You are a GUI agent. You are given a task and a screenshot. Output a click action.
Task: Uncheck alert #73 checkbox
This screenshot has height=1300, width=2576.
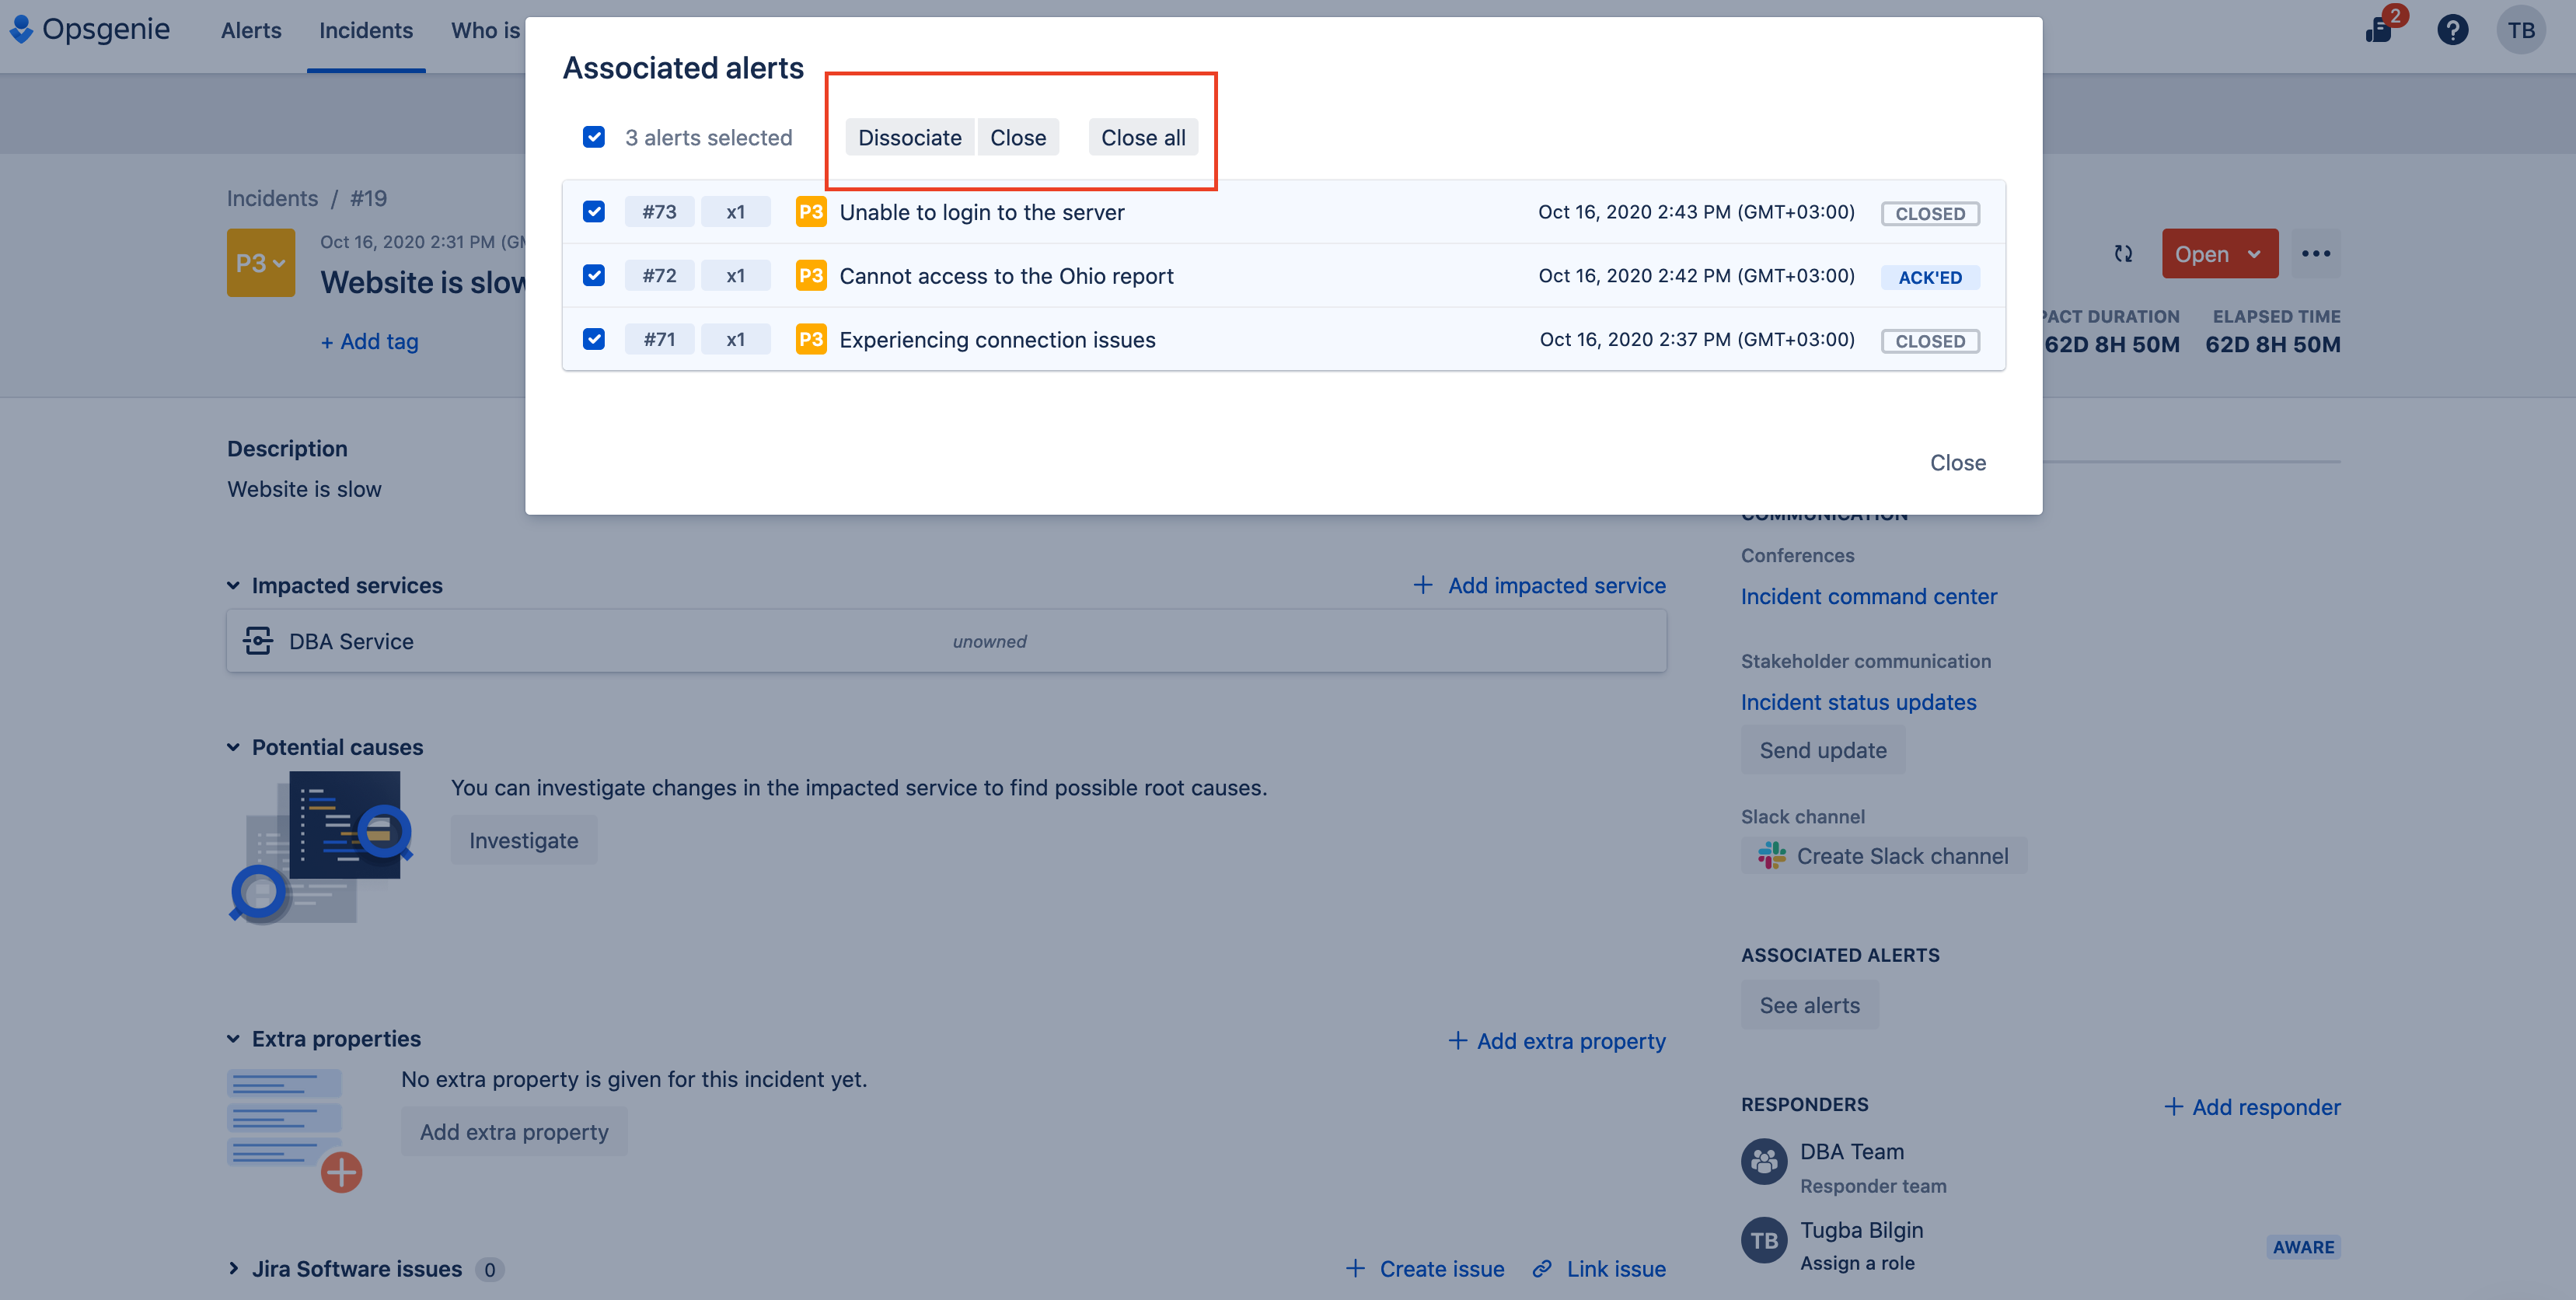click(x=594, y=212)
